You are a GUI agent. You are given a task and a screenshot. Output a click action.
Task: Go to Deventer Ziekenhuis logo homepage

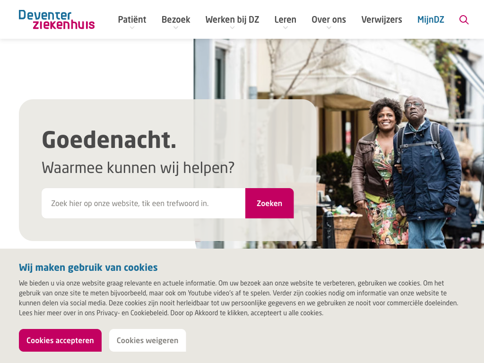coord(57,19)
